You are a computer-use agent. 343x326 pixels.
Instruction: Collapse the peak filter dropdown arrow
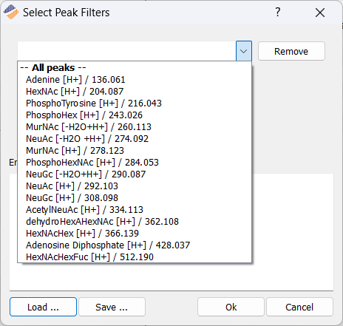point(244,51)
